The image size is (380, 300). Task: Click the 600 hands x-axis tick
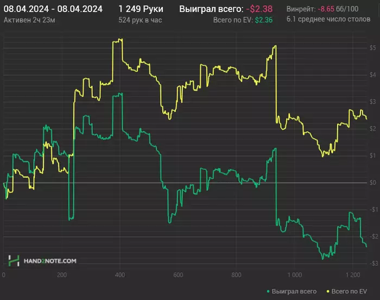click(x=178, y=275)
